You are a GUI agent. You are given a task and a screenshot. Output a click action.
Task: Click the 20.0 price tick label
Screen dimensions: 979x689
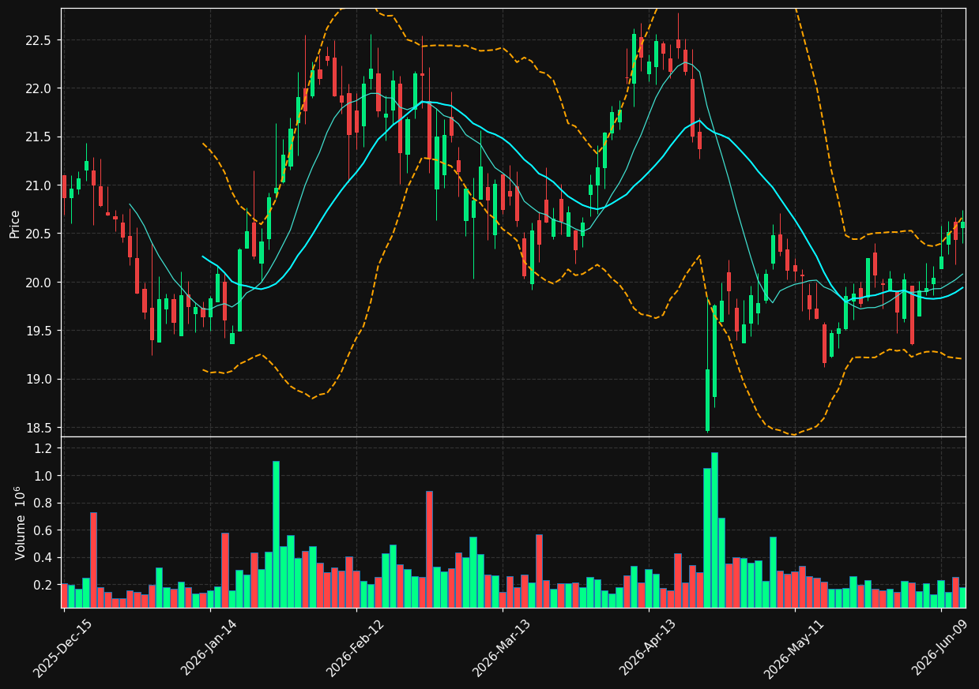(39, 283)
